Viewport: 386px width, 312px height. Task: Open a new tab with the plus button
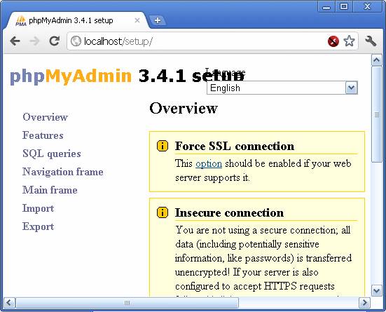(x=158, y=20)
